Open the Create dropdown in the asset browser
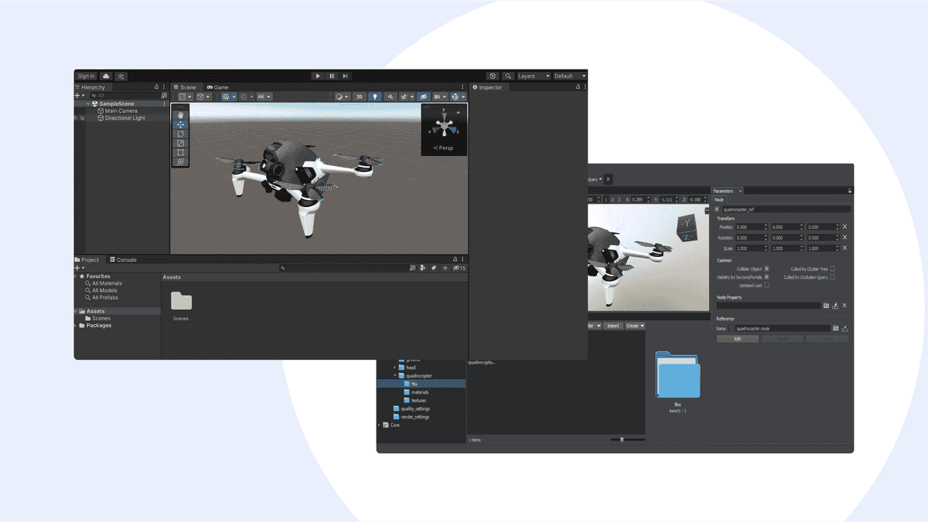928x522 pixels. pyautogui.click(x=634, y=326)
